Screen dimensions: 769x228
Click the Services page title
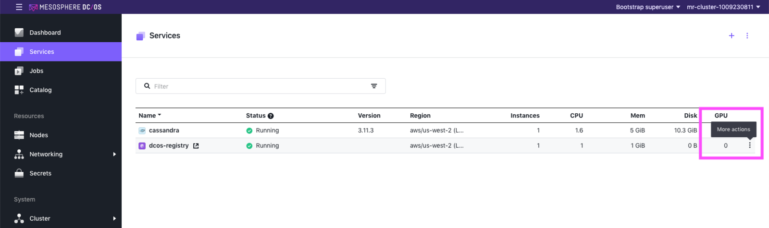[165, 36]
